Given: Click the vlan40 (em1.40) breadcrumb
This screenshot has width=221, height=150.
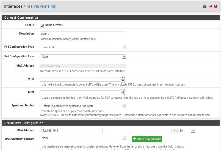Looking at the screenshot, I should [42, 6].
